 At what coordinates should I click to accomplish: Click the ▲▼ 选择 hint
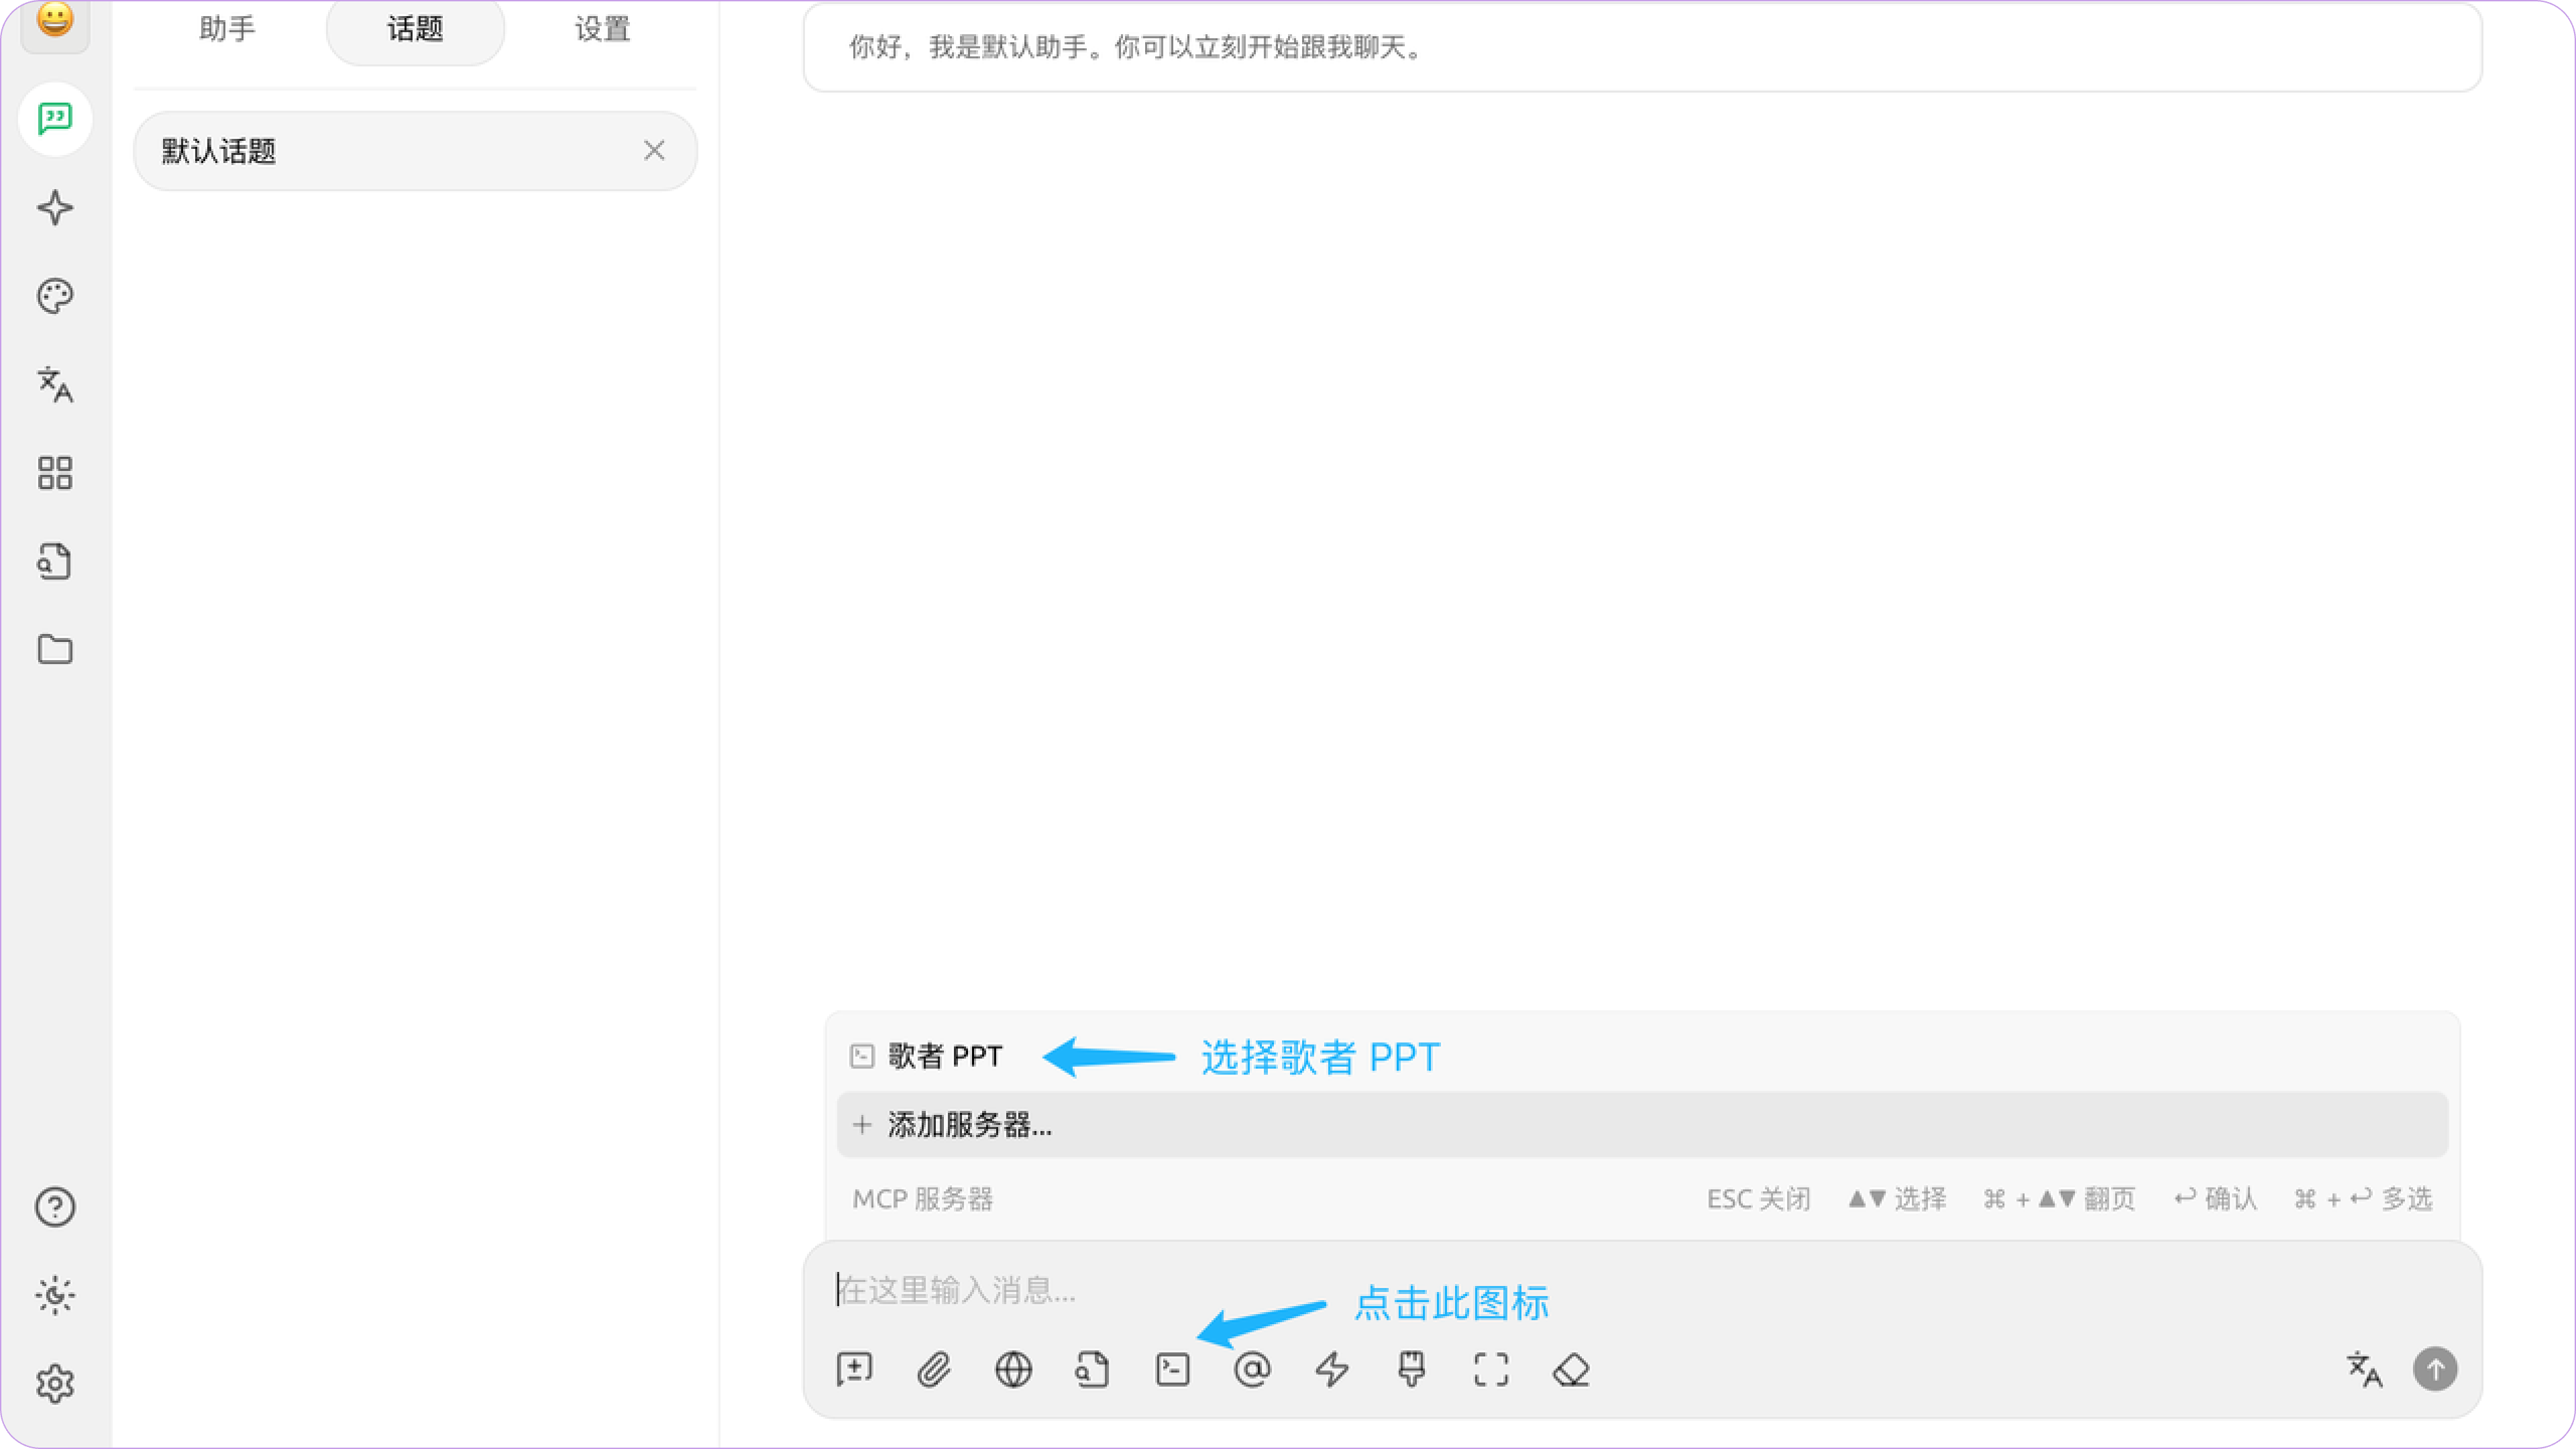click(1897, 1199)
